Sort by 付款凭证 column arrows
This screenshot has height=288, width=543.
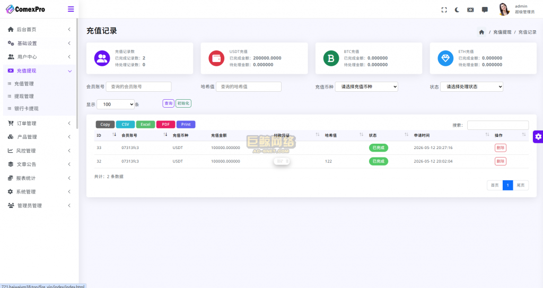[317, 135]
